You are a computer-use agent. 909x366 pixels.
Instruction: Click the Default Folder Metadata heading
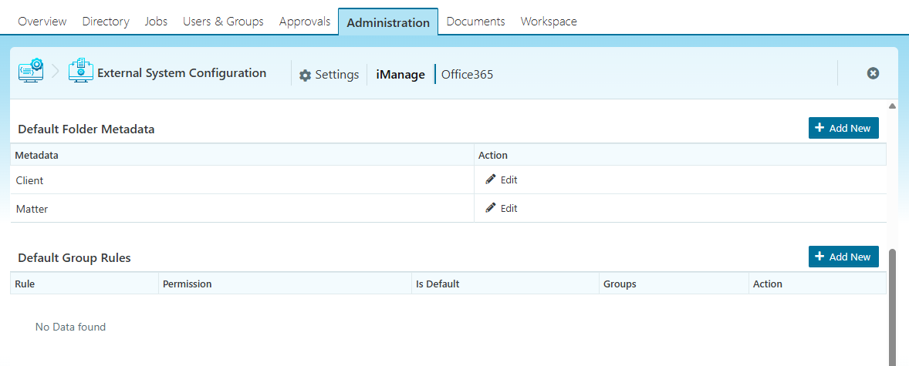tap(86, 129)
